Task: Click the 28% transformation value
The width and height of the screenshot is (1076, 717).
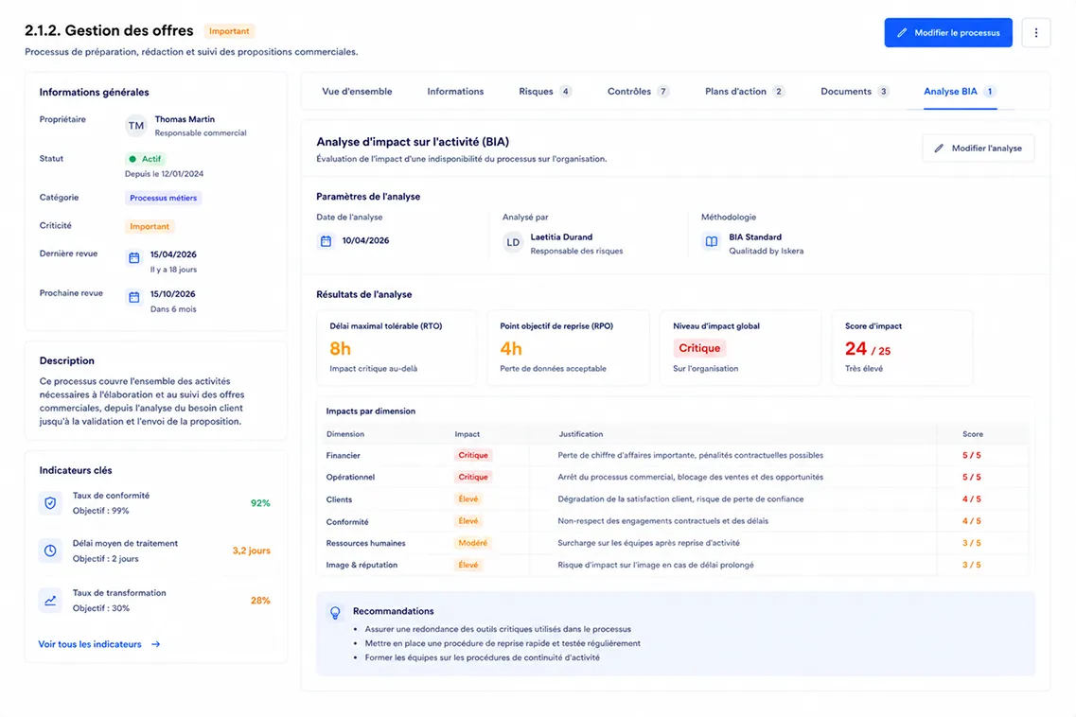Action: coord(260,601)
